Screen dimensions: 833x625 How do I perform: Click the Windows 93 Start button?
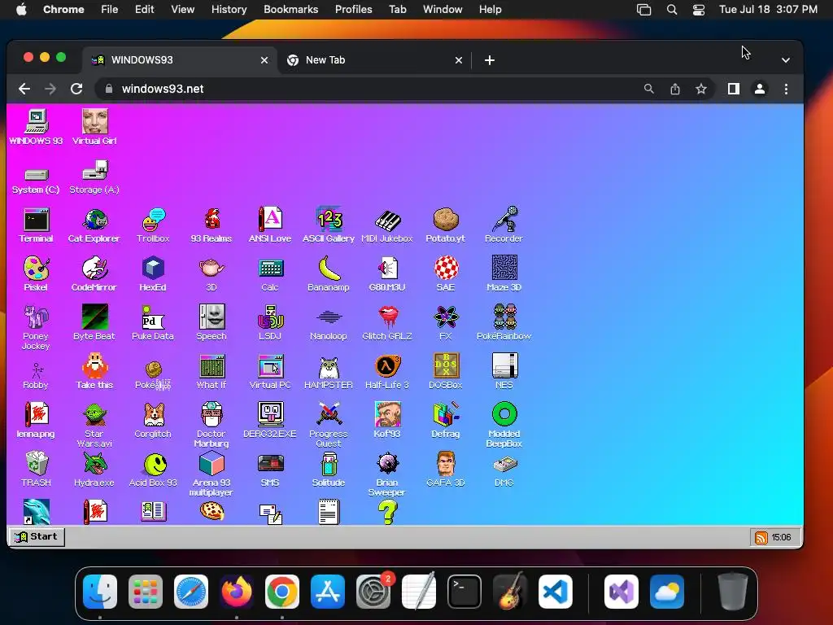pyautogui.click(x=36, y=537)
